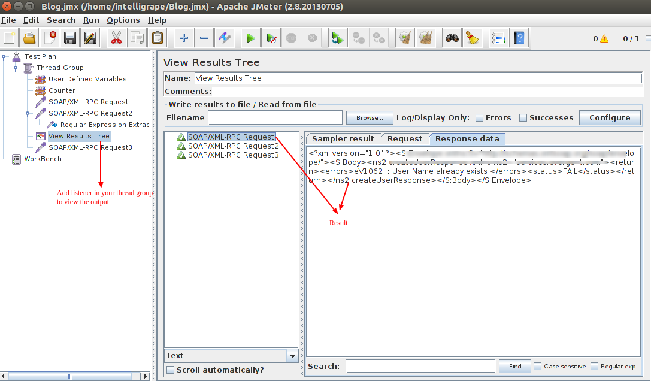Image resolution: width=651 pixels, height=381 pixels.
Task: Click the tree scrollbar right arrow
Action: 145,376
